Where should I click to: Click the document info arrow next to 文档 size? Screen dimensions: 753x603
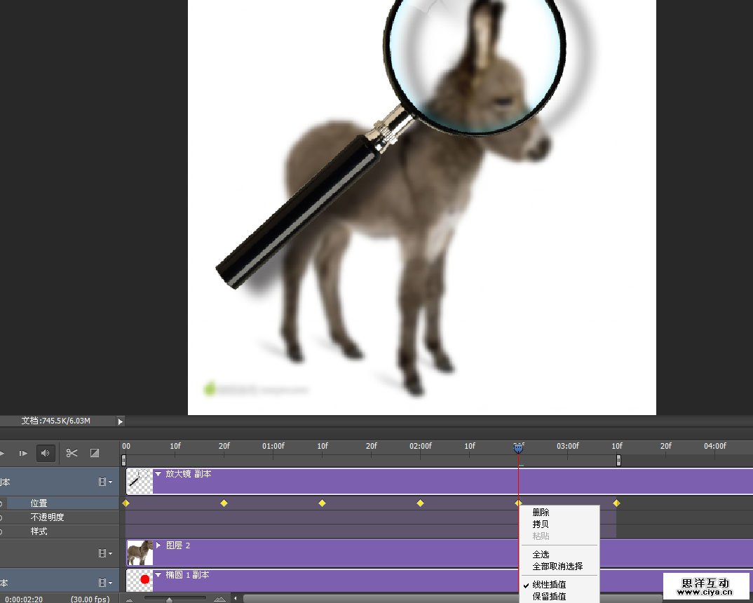point(120,421)
